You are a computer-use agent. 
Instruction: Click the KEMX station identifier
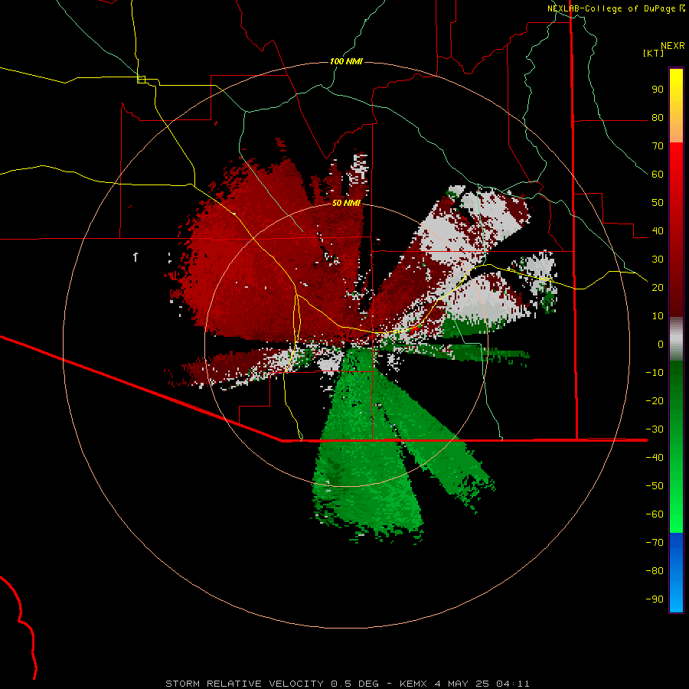(413, 684)
